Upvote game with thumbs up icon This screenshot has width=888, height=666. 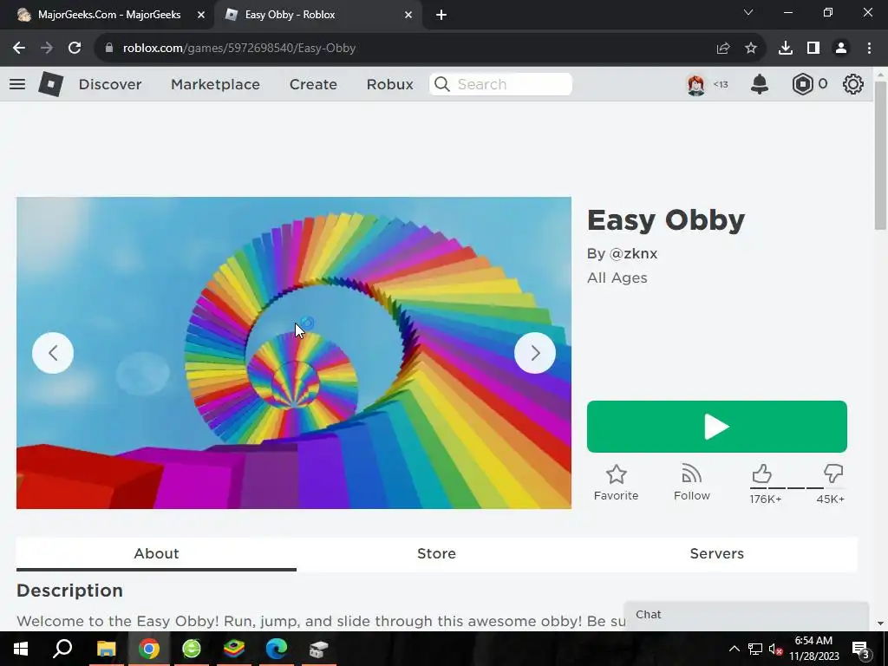(x=761, y=473)
